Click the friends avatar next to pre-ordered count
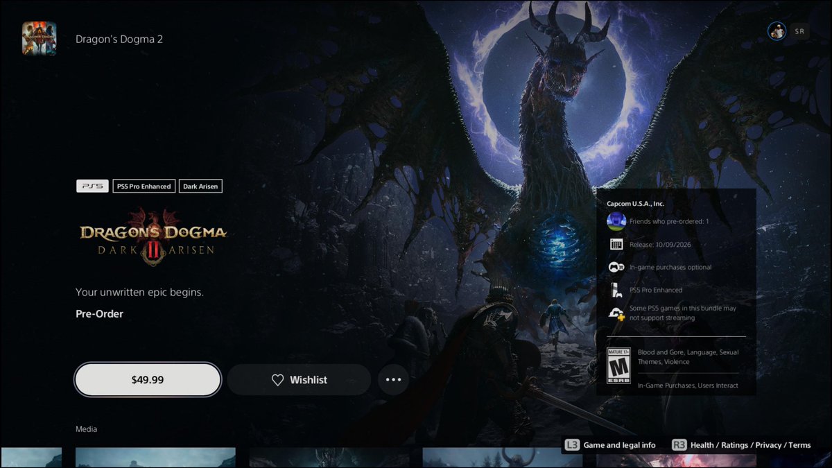The width and height of the screenshot is (832, 468). tap(616, 222)
